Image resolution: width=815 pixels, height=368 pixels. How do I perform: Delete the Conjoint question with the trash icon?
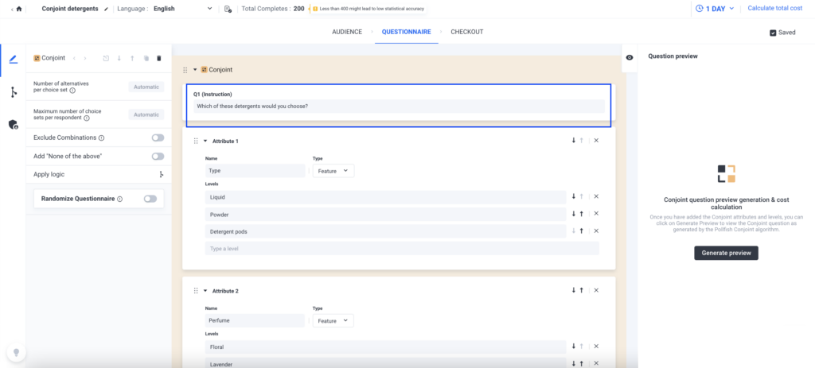[x=159, y=58]
